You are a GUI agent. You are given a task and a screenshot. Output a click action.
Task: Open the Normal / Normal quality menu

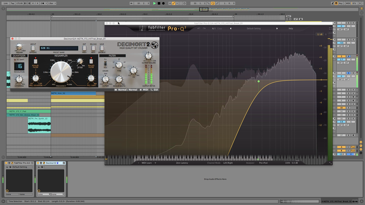click(x=126, y=90)
